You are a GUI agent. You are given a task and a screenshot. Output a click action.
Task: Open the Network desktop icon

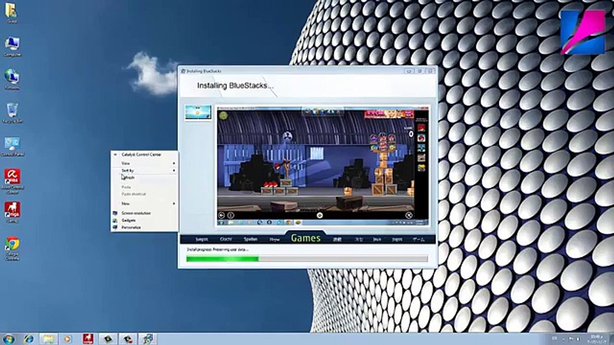point(12,80)
